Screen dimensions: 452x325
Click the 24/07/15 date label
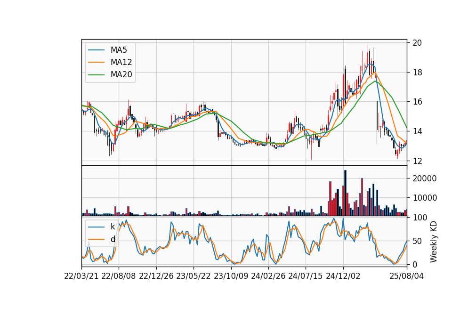[x=306, y=276]
